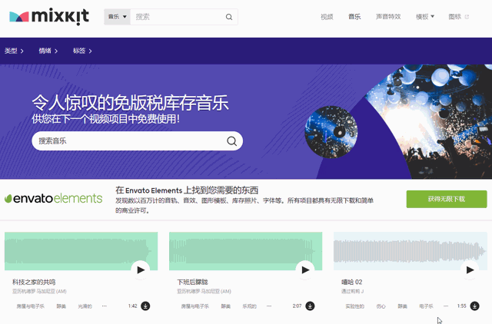The width and height of the screenshot is (492, 324).
Task: Expand the 情绪 filter menu
Action: pyautogui.click(x=48, y=51)
